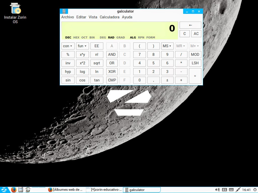Open the Calculadora menu
The image size is (258, 193).
click(109, 17)
